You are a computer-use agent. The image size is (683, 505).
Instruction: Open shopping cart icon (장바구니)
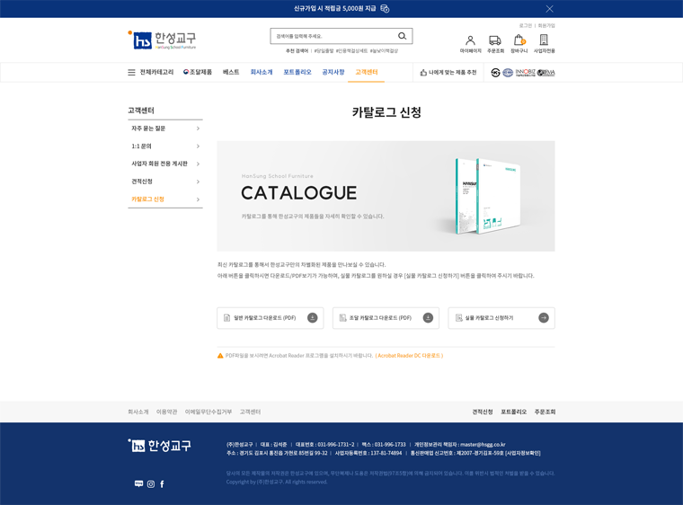tap(519, 40)
